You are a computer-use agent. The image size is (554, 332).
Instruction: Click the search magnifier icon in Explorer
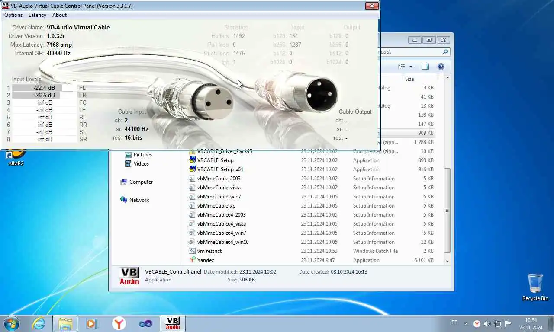pyautogui.click(x=445, y=52)
